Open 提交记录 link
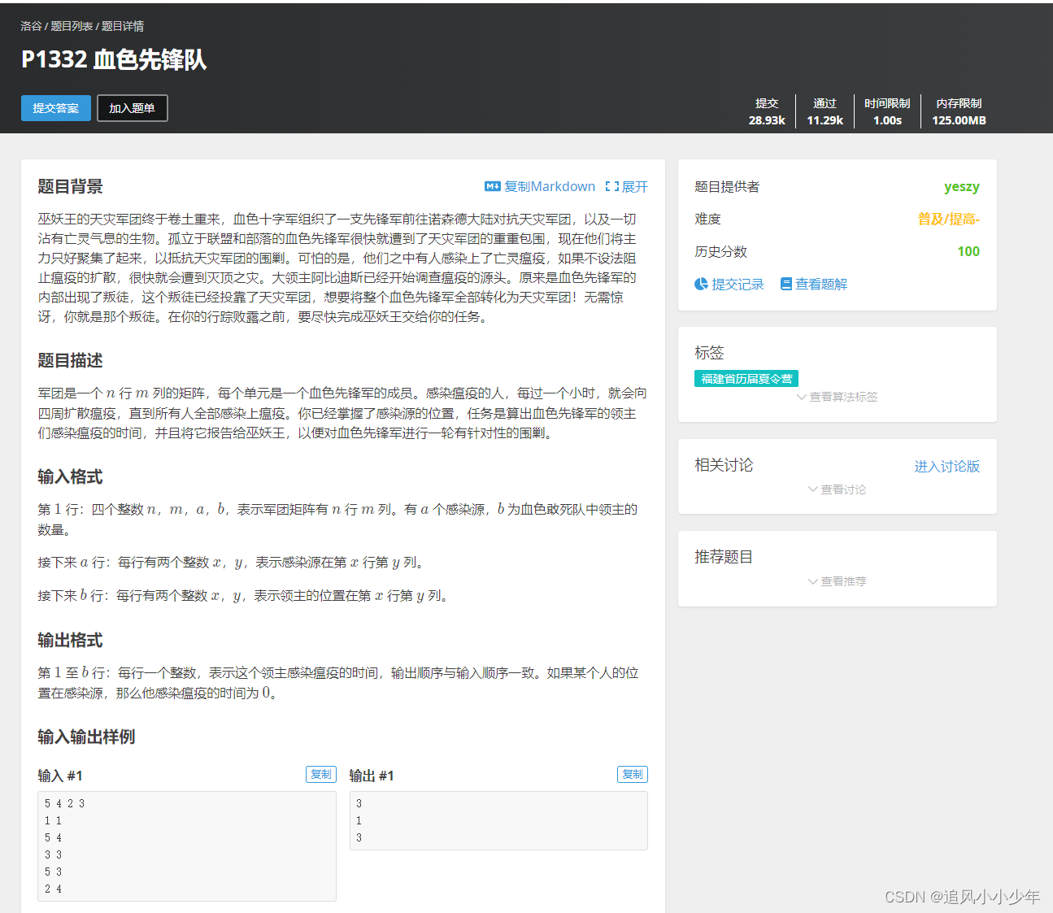This screenshot has width=1053, height=913. click(738, 284)
